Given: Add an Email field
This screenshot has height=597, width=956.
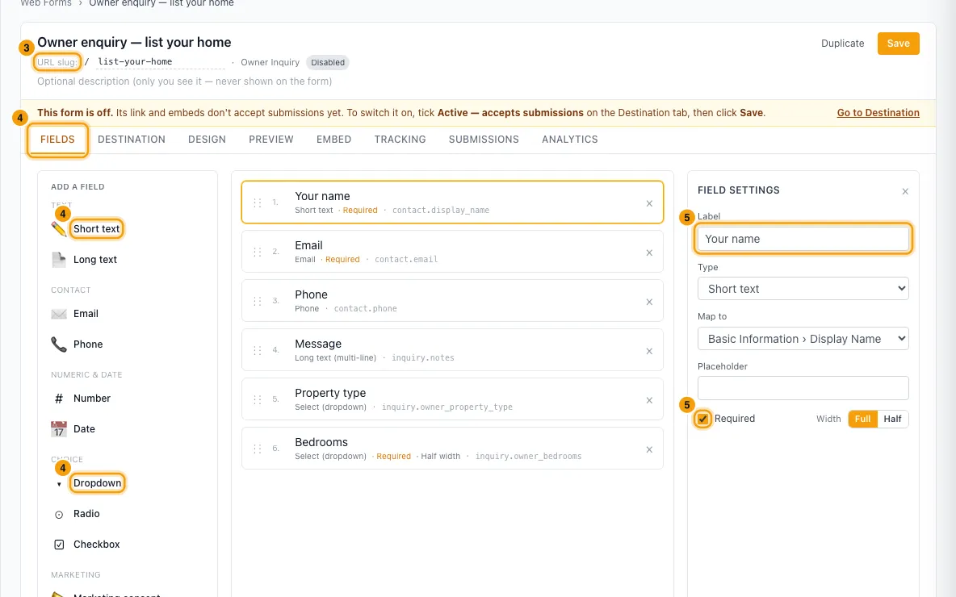Looking at the screenshot, I should tap(86, 314).
